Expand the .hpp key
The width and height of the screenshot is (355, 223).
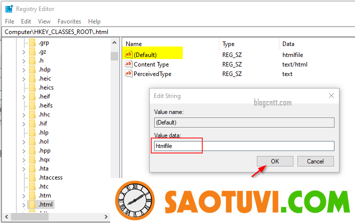pos(24,151)
